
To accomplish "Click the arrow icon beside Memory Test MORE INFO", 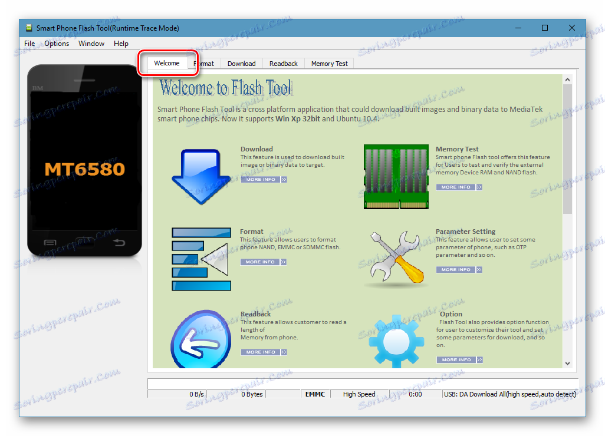I will click(x=479, y=187).
